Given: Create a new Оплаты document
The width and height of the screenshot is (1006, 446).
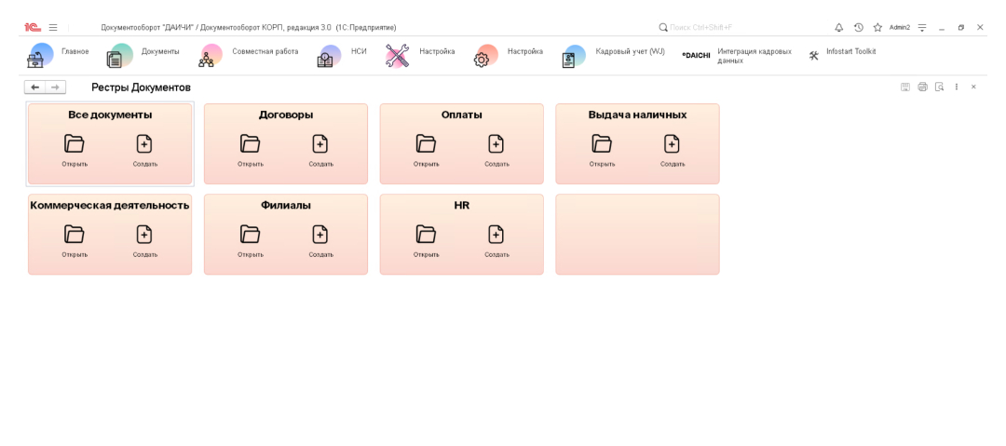Looking at the screenshot, I should 496,143.
